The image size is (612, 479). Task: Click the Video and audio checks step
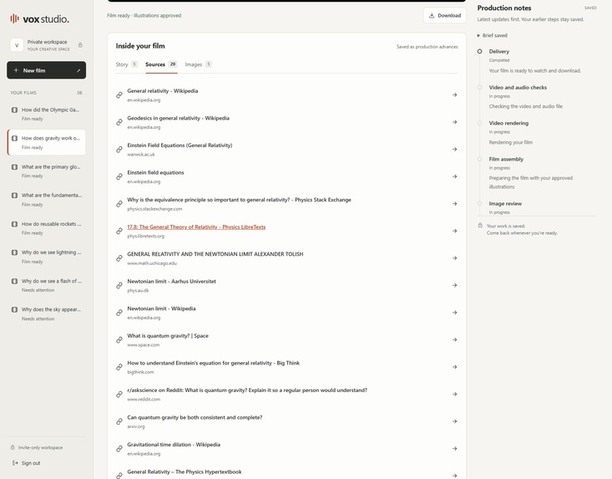518,88
